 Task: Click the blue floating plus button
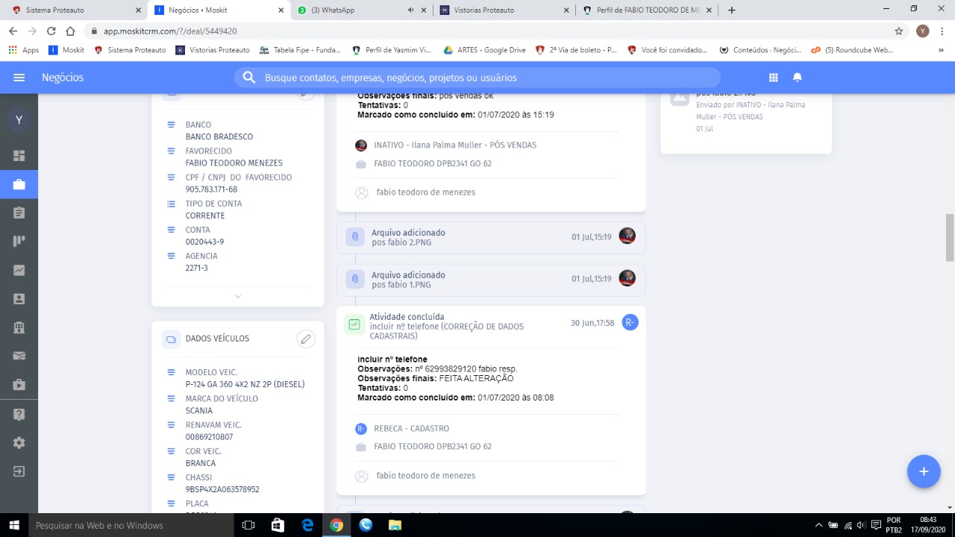[x=923, y=471]
